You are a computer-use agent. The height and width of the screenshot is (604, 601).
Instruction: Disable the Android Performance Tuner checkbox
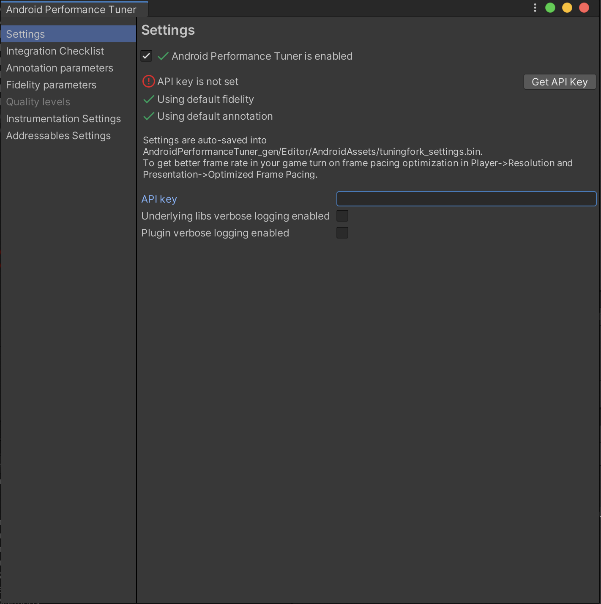146,56
